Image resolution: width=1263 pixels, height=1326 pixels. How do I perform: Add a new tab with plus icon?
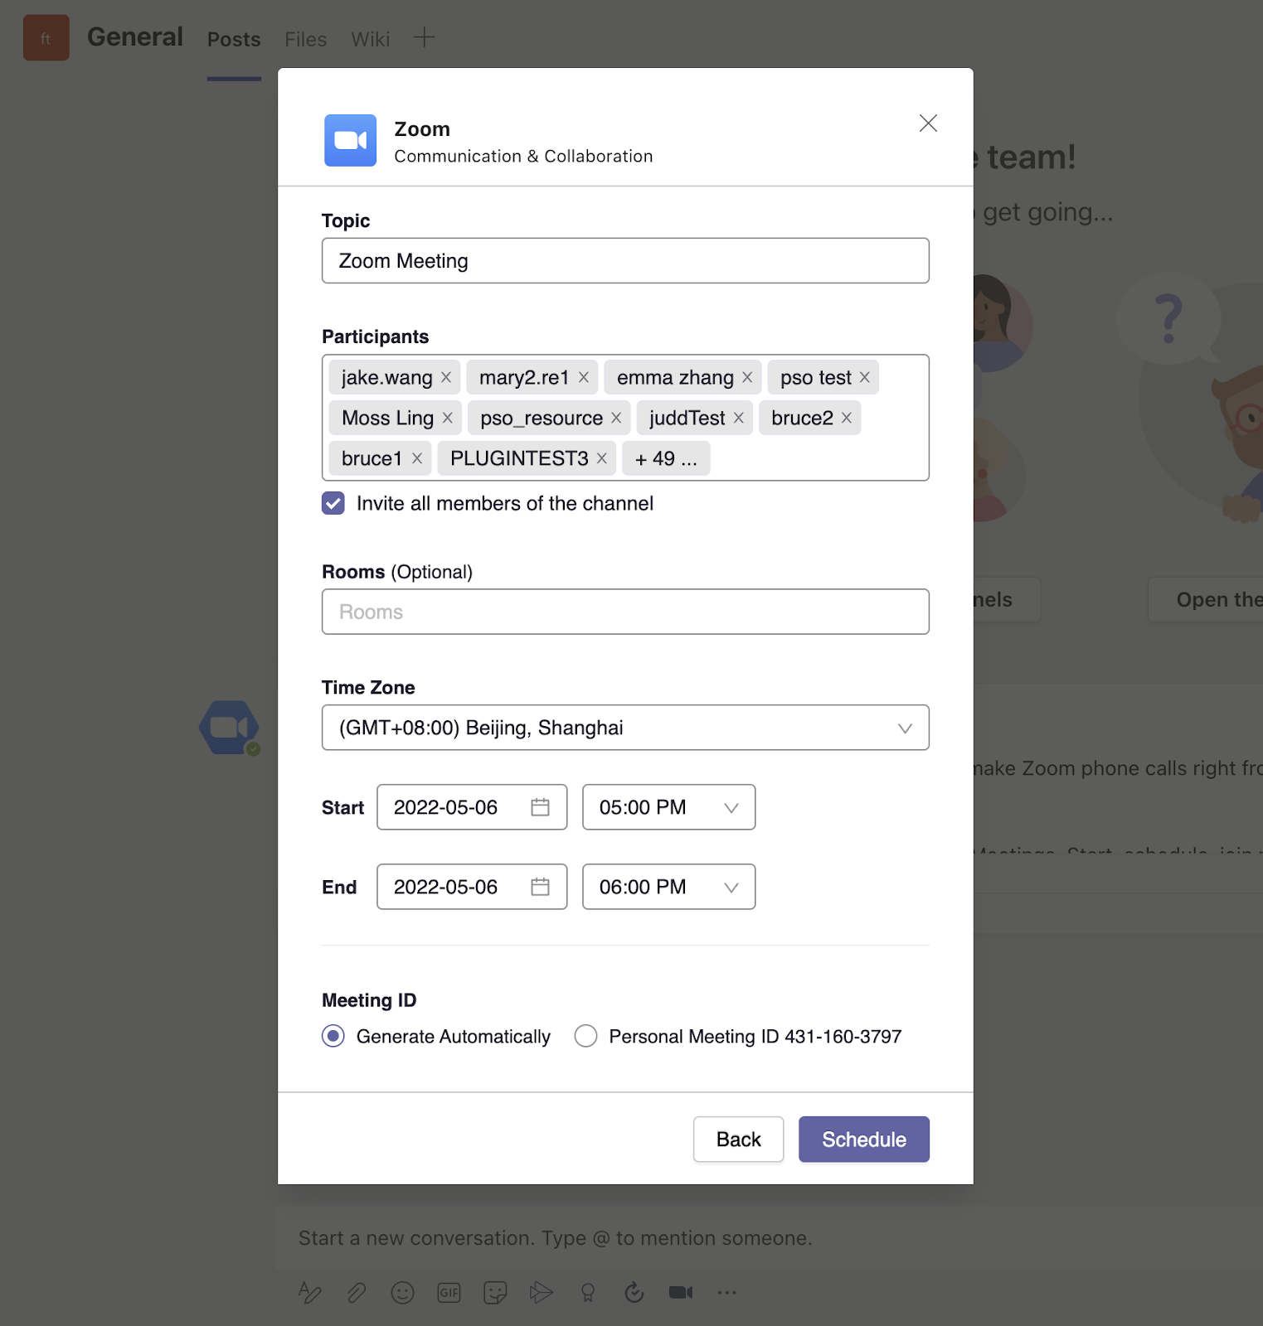(424, 37)
